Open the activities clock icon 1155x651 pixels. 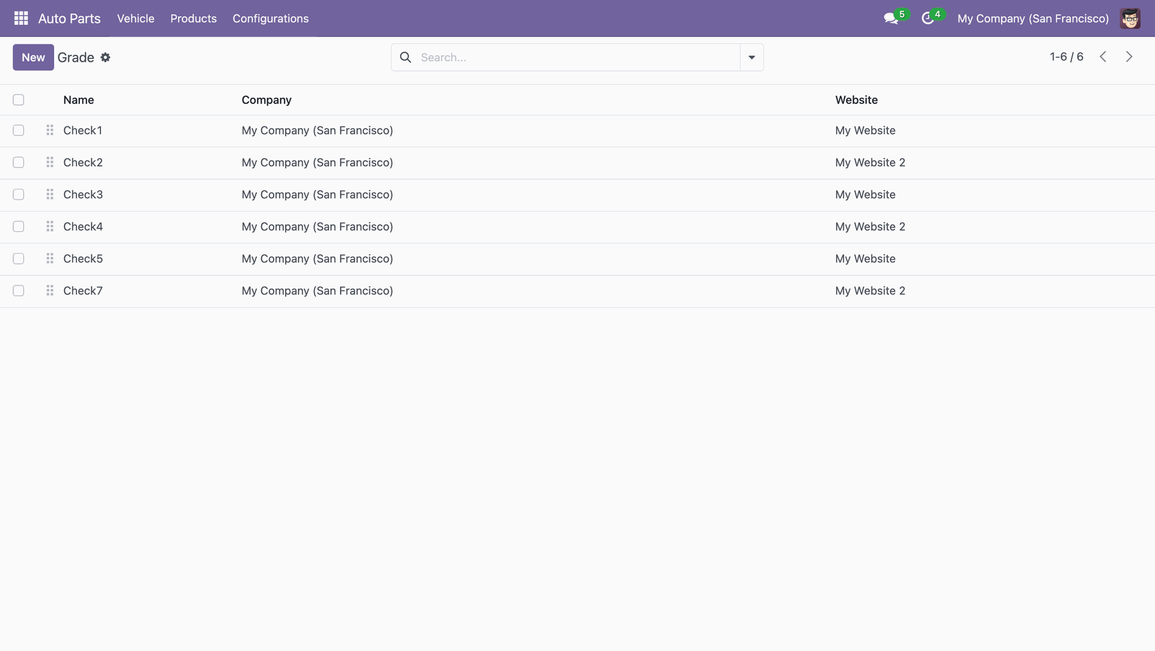[x=928, y=19]
